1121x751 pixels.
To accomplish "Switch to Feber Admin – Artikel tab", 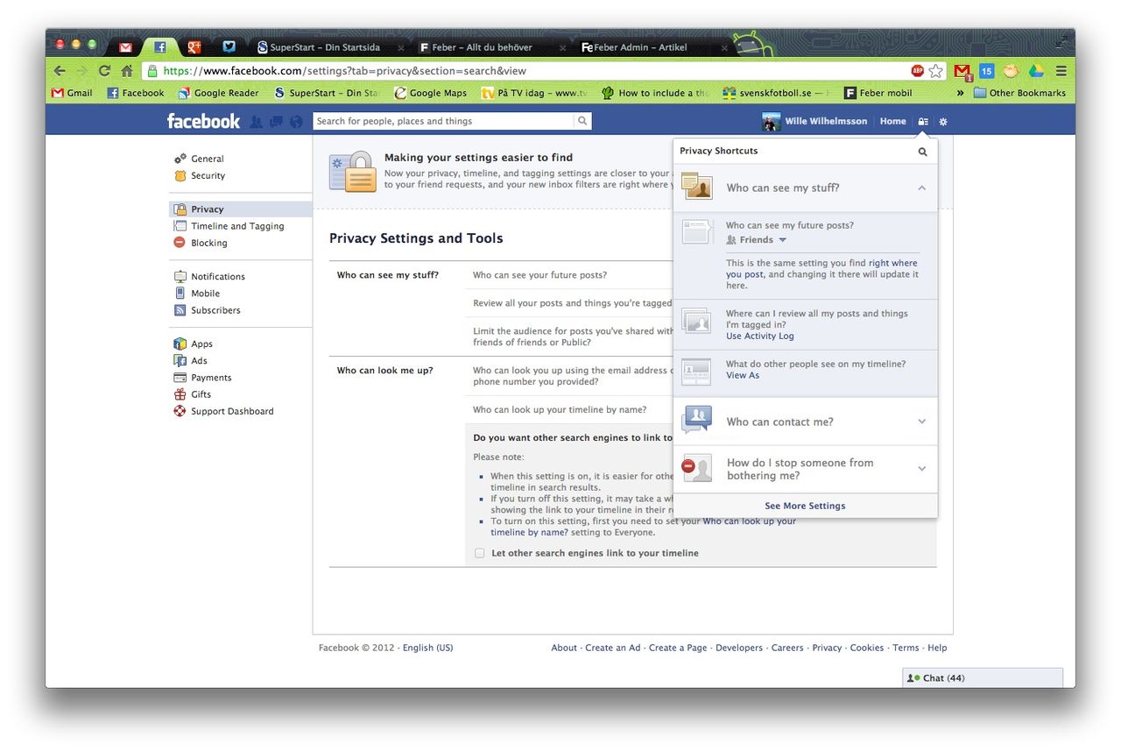I will point(652,47).
